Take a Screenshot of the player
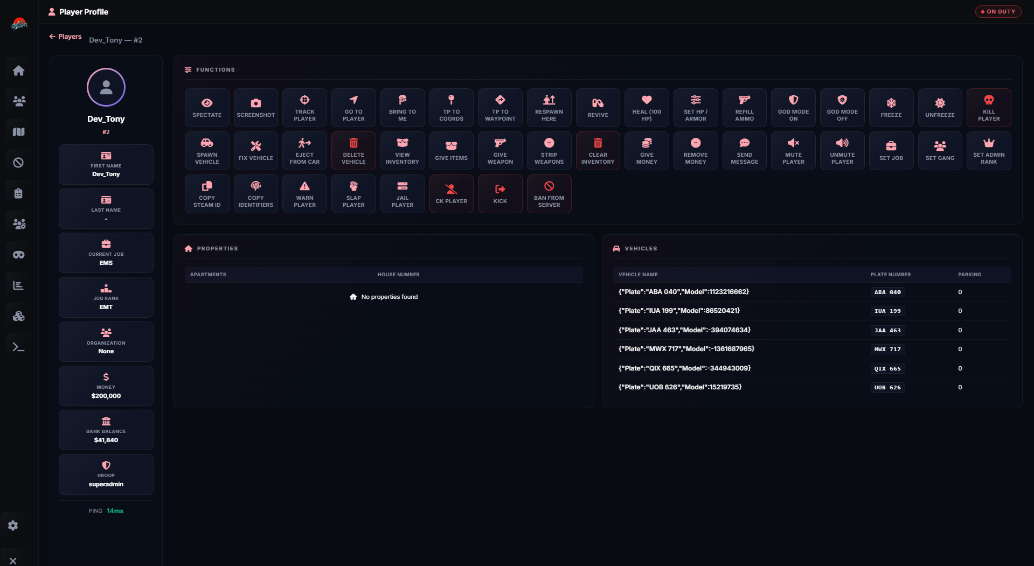 click(256, 108)
